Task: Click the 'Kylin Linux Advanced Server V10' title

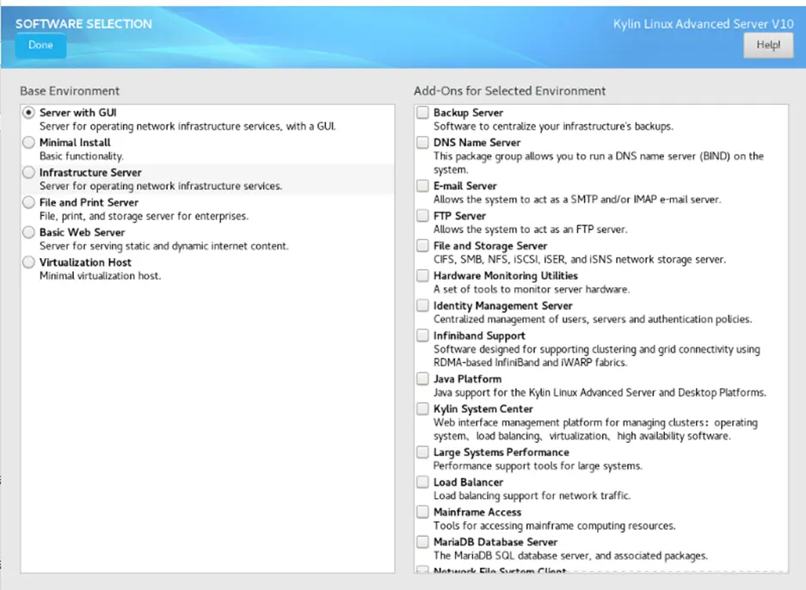Action: (x=703, y=23)
